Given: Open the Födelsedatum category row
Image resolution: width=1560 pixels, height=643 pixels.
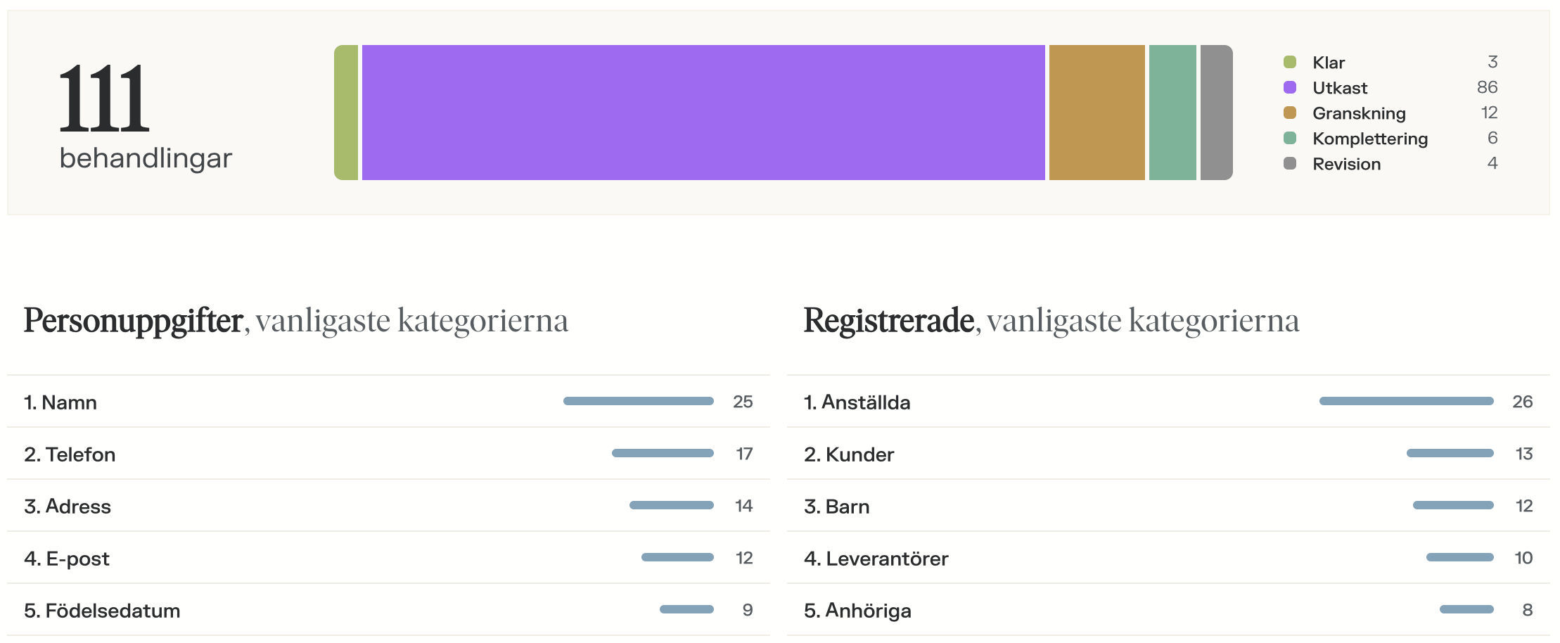Looking at the screenshot, I should coord(388,610).
